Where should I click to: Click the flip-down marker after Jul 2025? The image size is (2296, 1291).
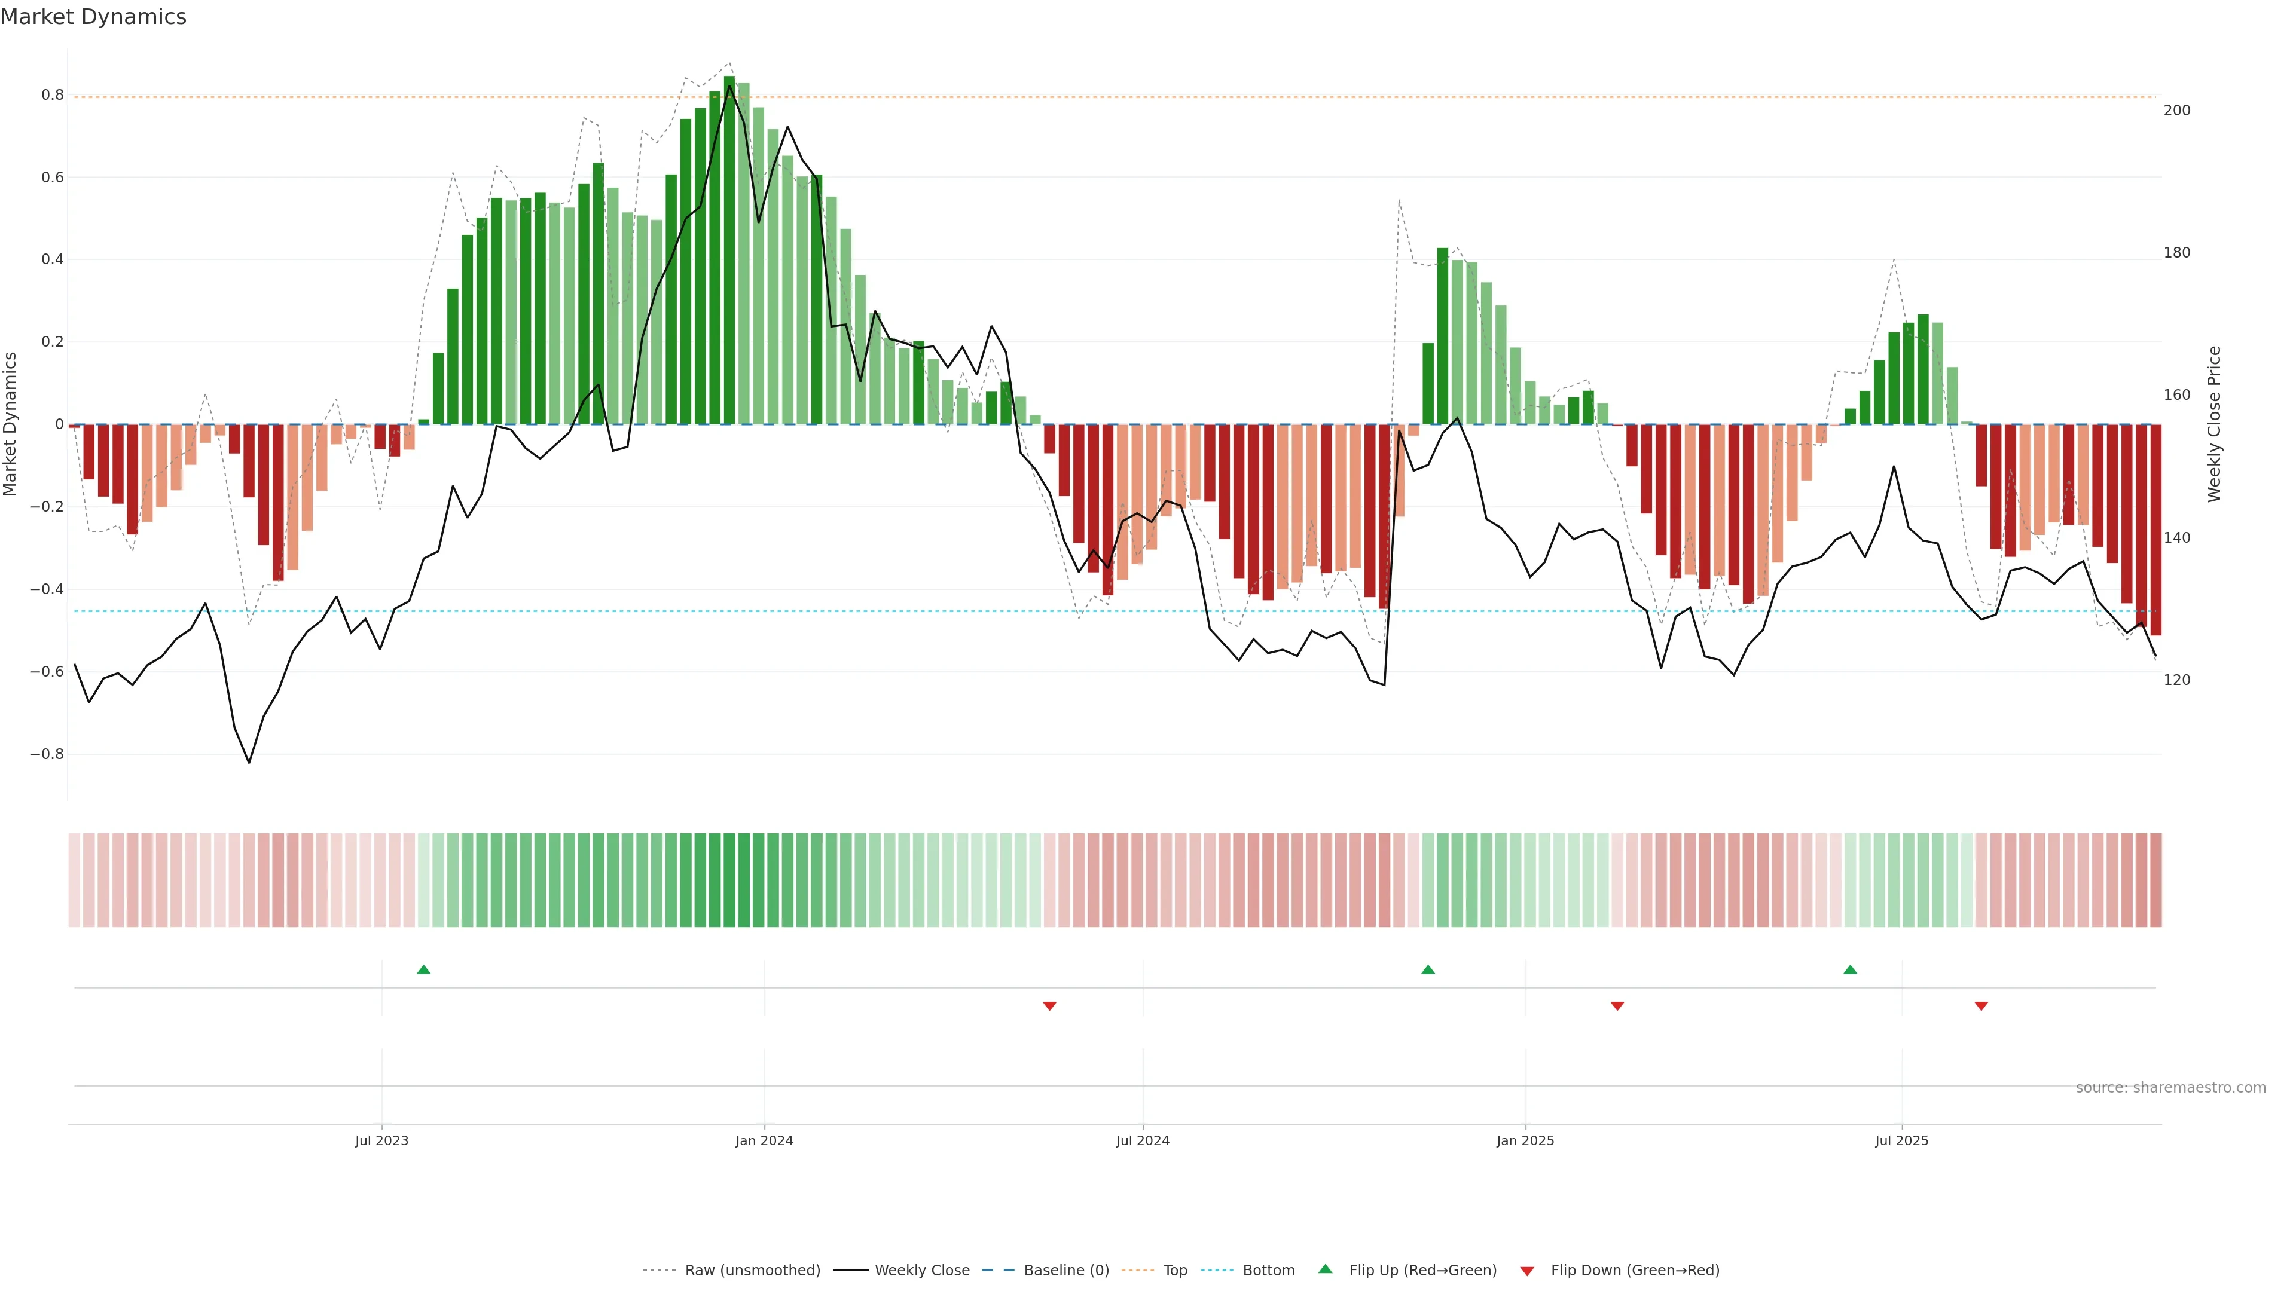coord(1981,1006)
